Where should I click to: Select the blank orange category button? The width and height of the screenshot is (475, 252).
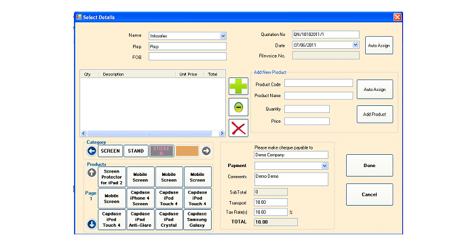187,151
